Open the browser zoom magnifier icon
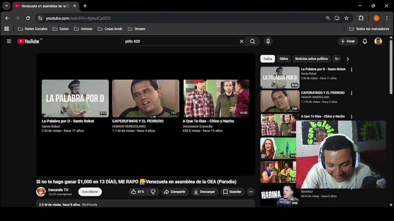394x221 pixels. click(328, 18)
